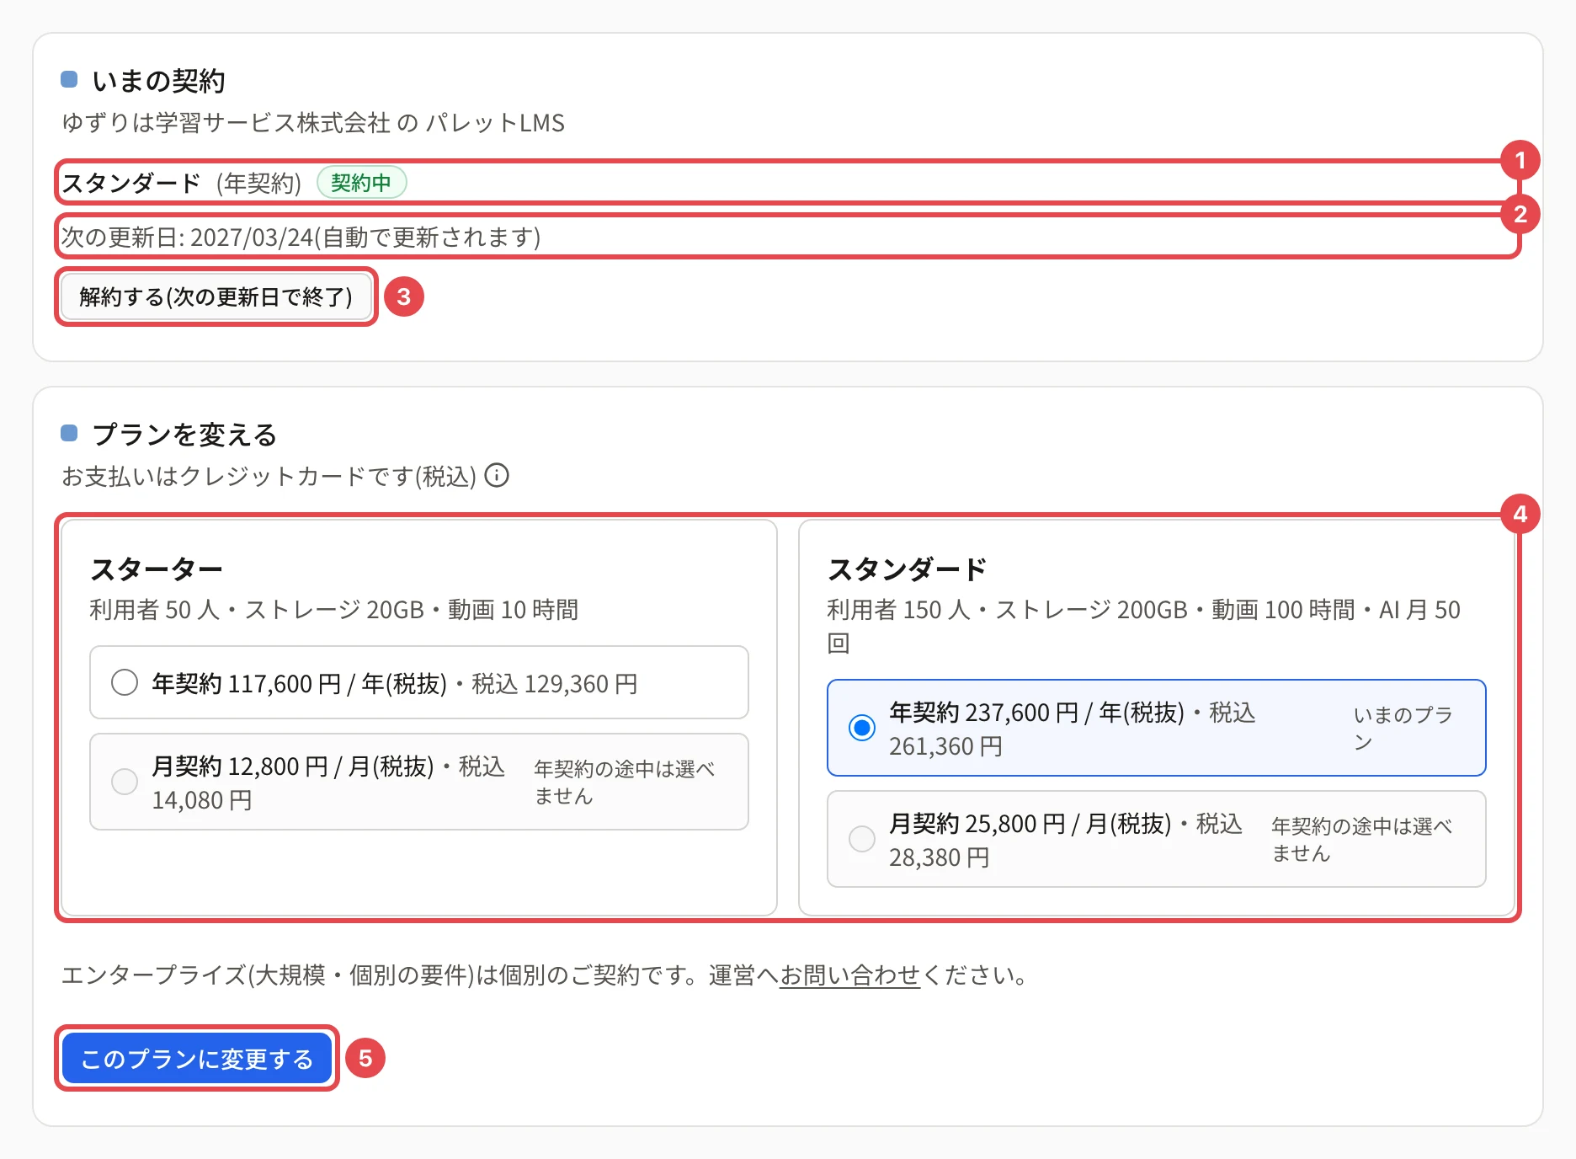Viewport: 1576px width, 1159px height.
Task: Click the 年契約の途中は選べません note in Starter card
Action: point(624,782)
